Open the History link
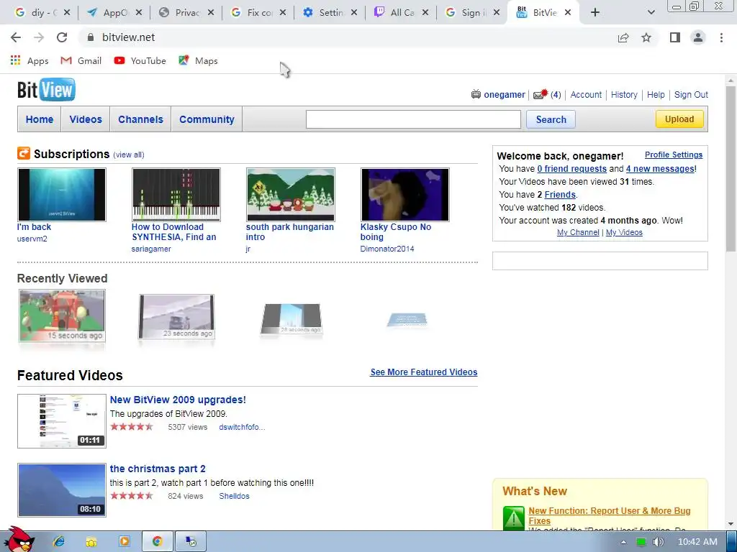The width and height of the screenshot is (737, 552). [x=624, y=94]
